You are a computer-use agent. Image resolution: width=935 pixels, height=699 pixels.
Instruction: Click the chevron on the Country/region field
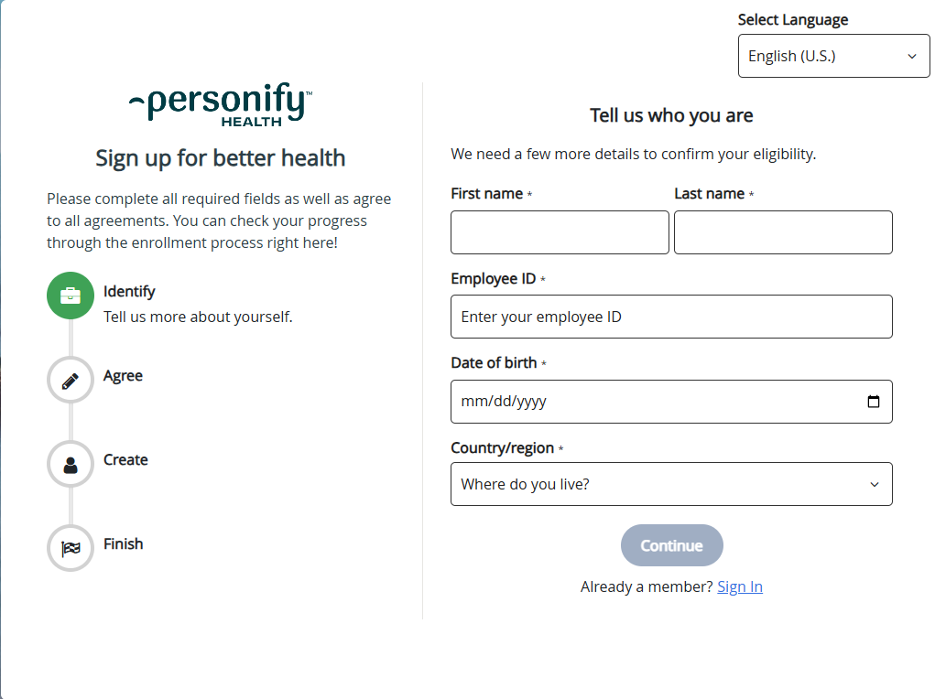click(875, 484)
